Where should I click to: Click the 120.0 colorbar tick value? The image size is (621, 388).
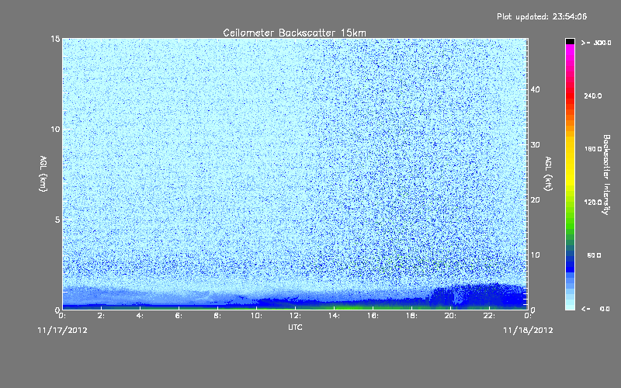(592, 202)
